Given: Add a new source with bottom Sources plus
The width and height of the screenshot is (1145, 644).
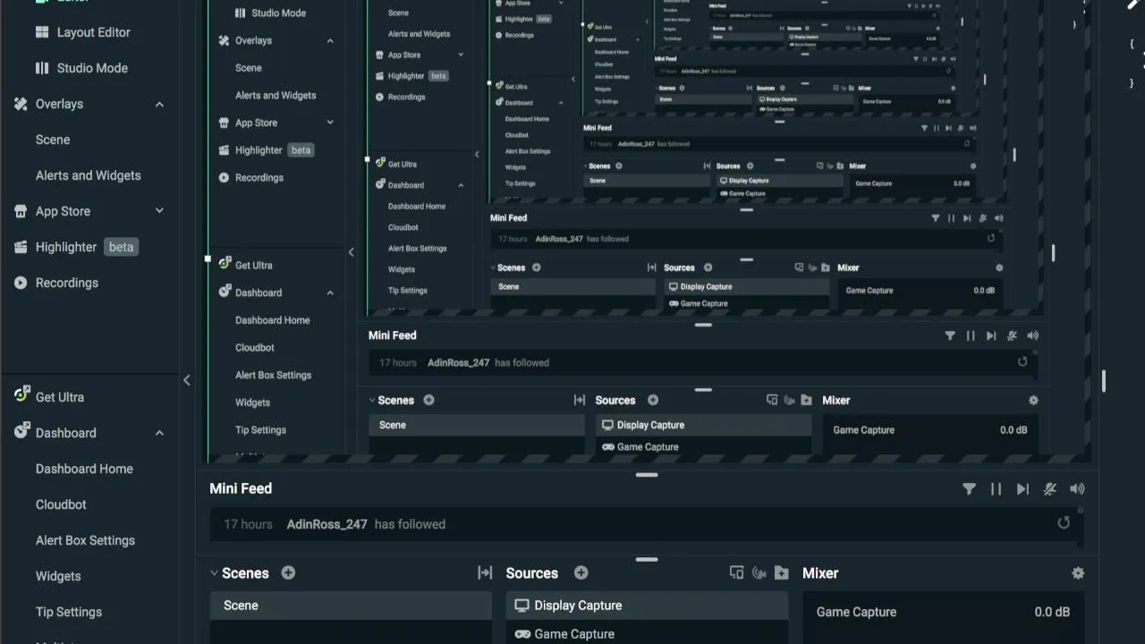Looking at the screenshot, I should (x=581, y=572).
